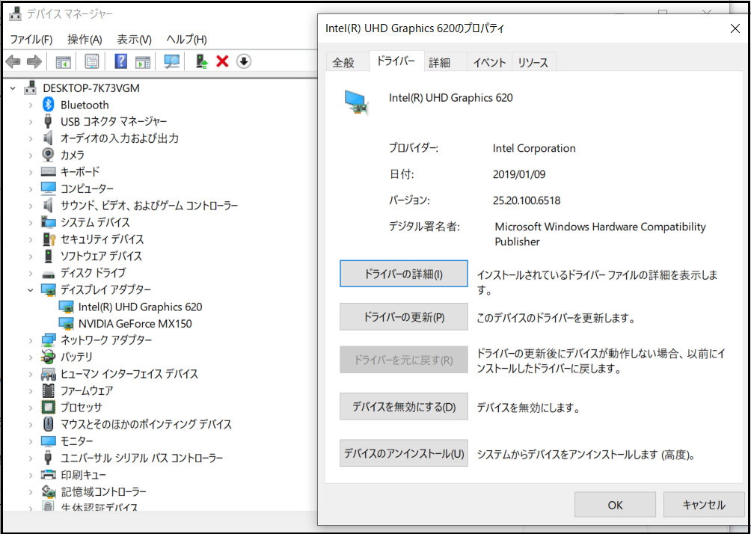Image resolution: width=751 pixels, height=534 pixels.
Task: Expand the コンピューター category
Action: coord(31,188)
